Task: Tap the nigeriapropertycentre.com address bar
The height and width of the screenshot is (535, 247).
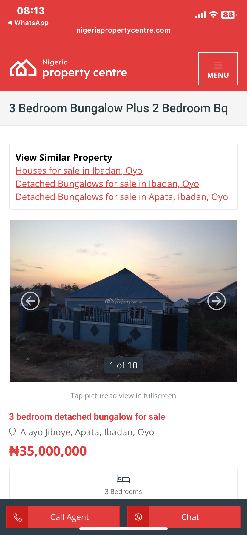Action: pos(123,30)
